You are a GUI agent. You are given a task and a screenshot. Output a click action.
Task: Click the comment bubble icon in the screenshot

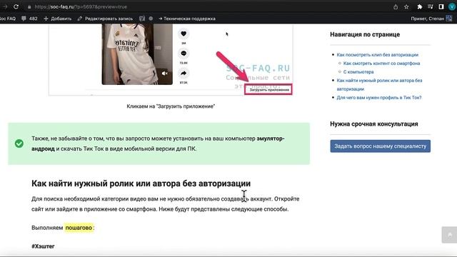(184, 54)
